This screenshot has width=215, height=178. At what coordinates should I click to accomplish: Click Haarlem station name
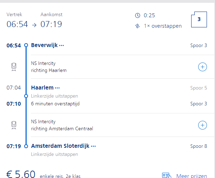point(42,88)
